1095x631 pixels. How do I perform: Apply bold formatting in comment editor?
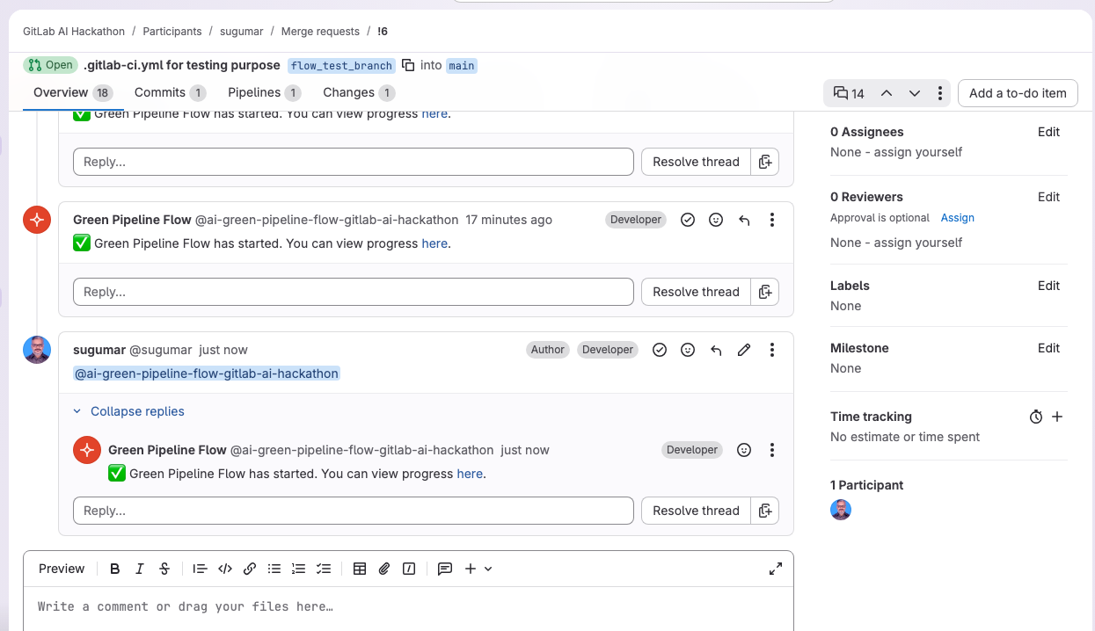point(114,569)
